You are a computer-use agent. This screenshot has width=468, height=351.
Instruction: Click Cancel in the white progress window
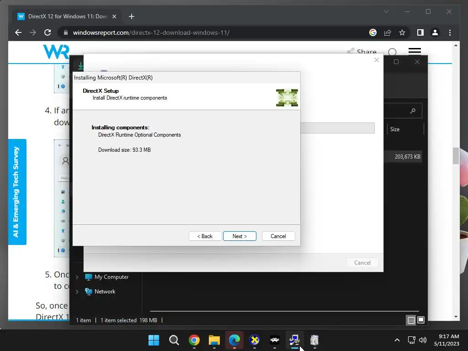tap(362, 263)
